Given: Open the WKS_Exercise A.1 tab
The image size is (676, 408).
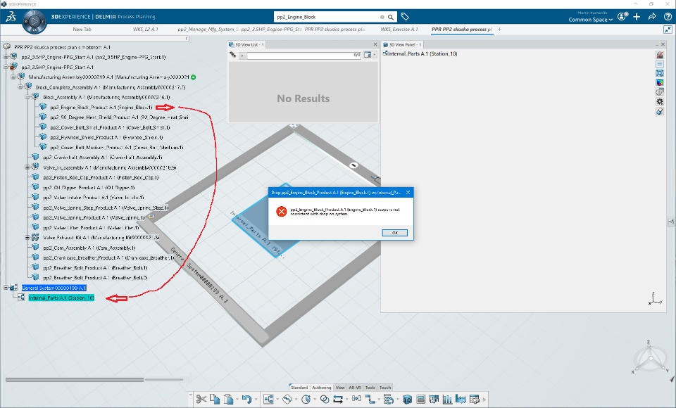Looking at the screenshot, I should tap(399, 30).
